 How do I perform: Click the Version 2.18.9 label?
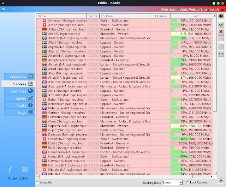[18, 179]
